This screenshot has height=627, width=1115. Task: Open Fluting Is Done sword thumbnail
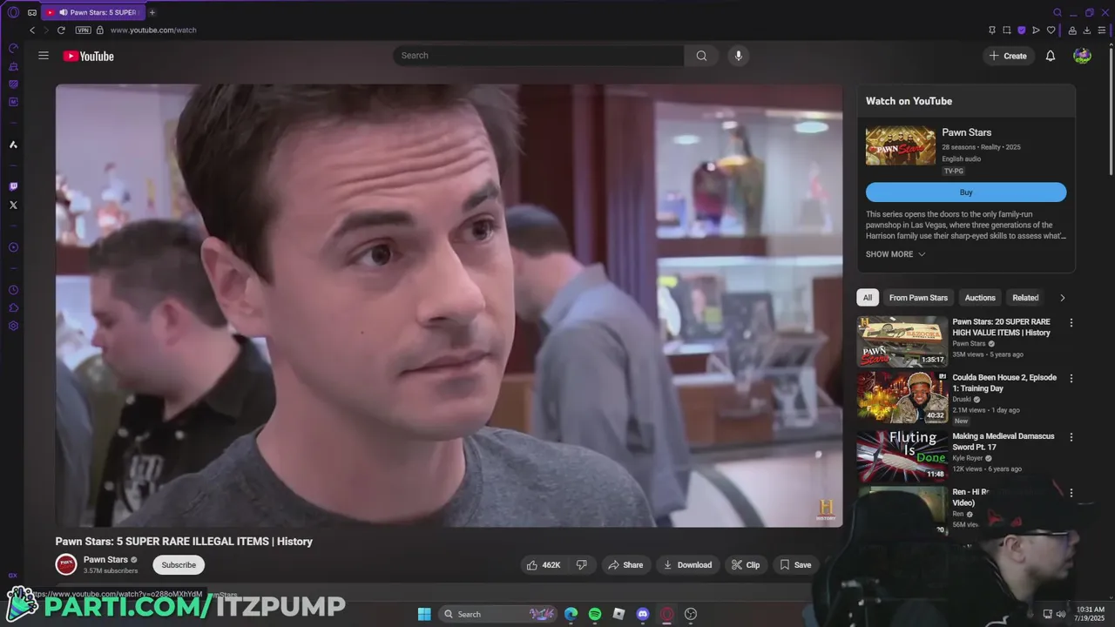coord(902,455)
